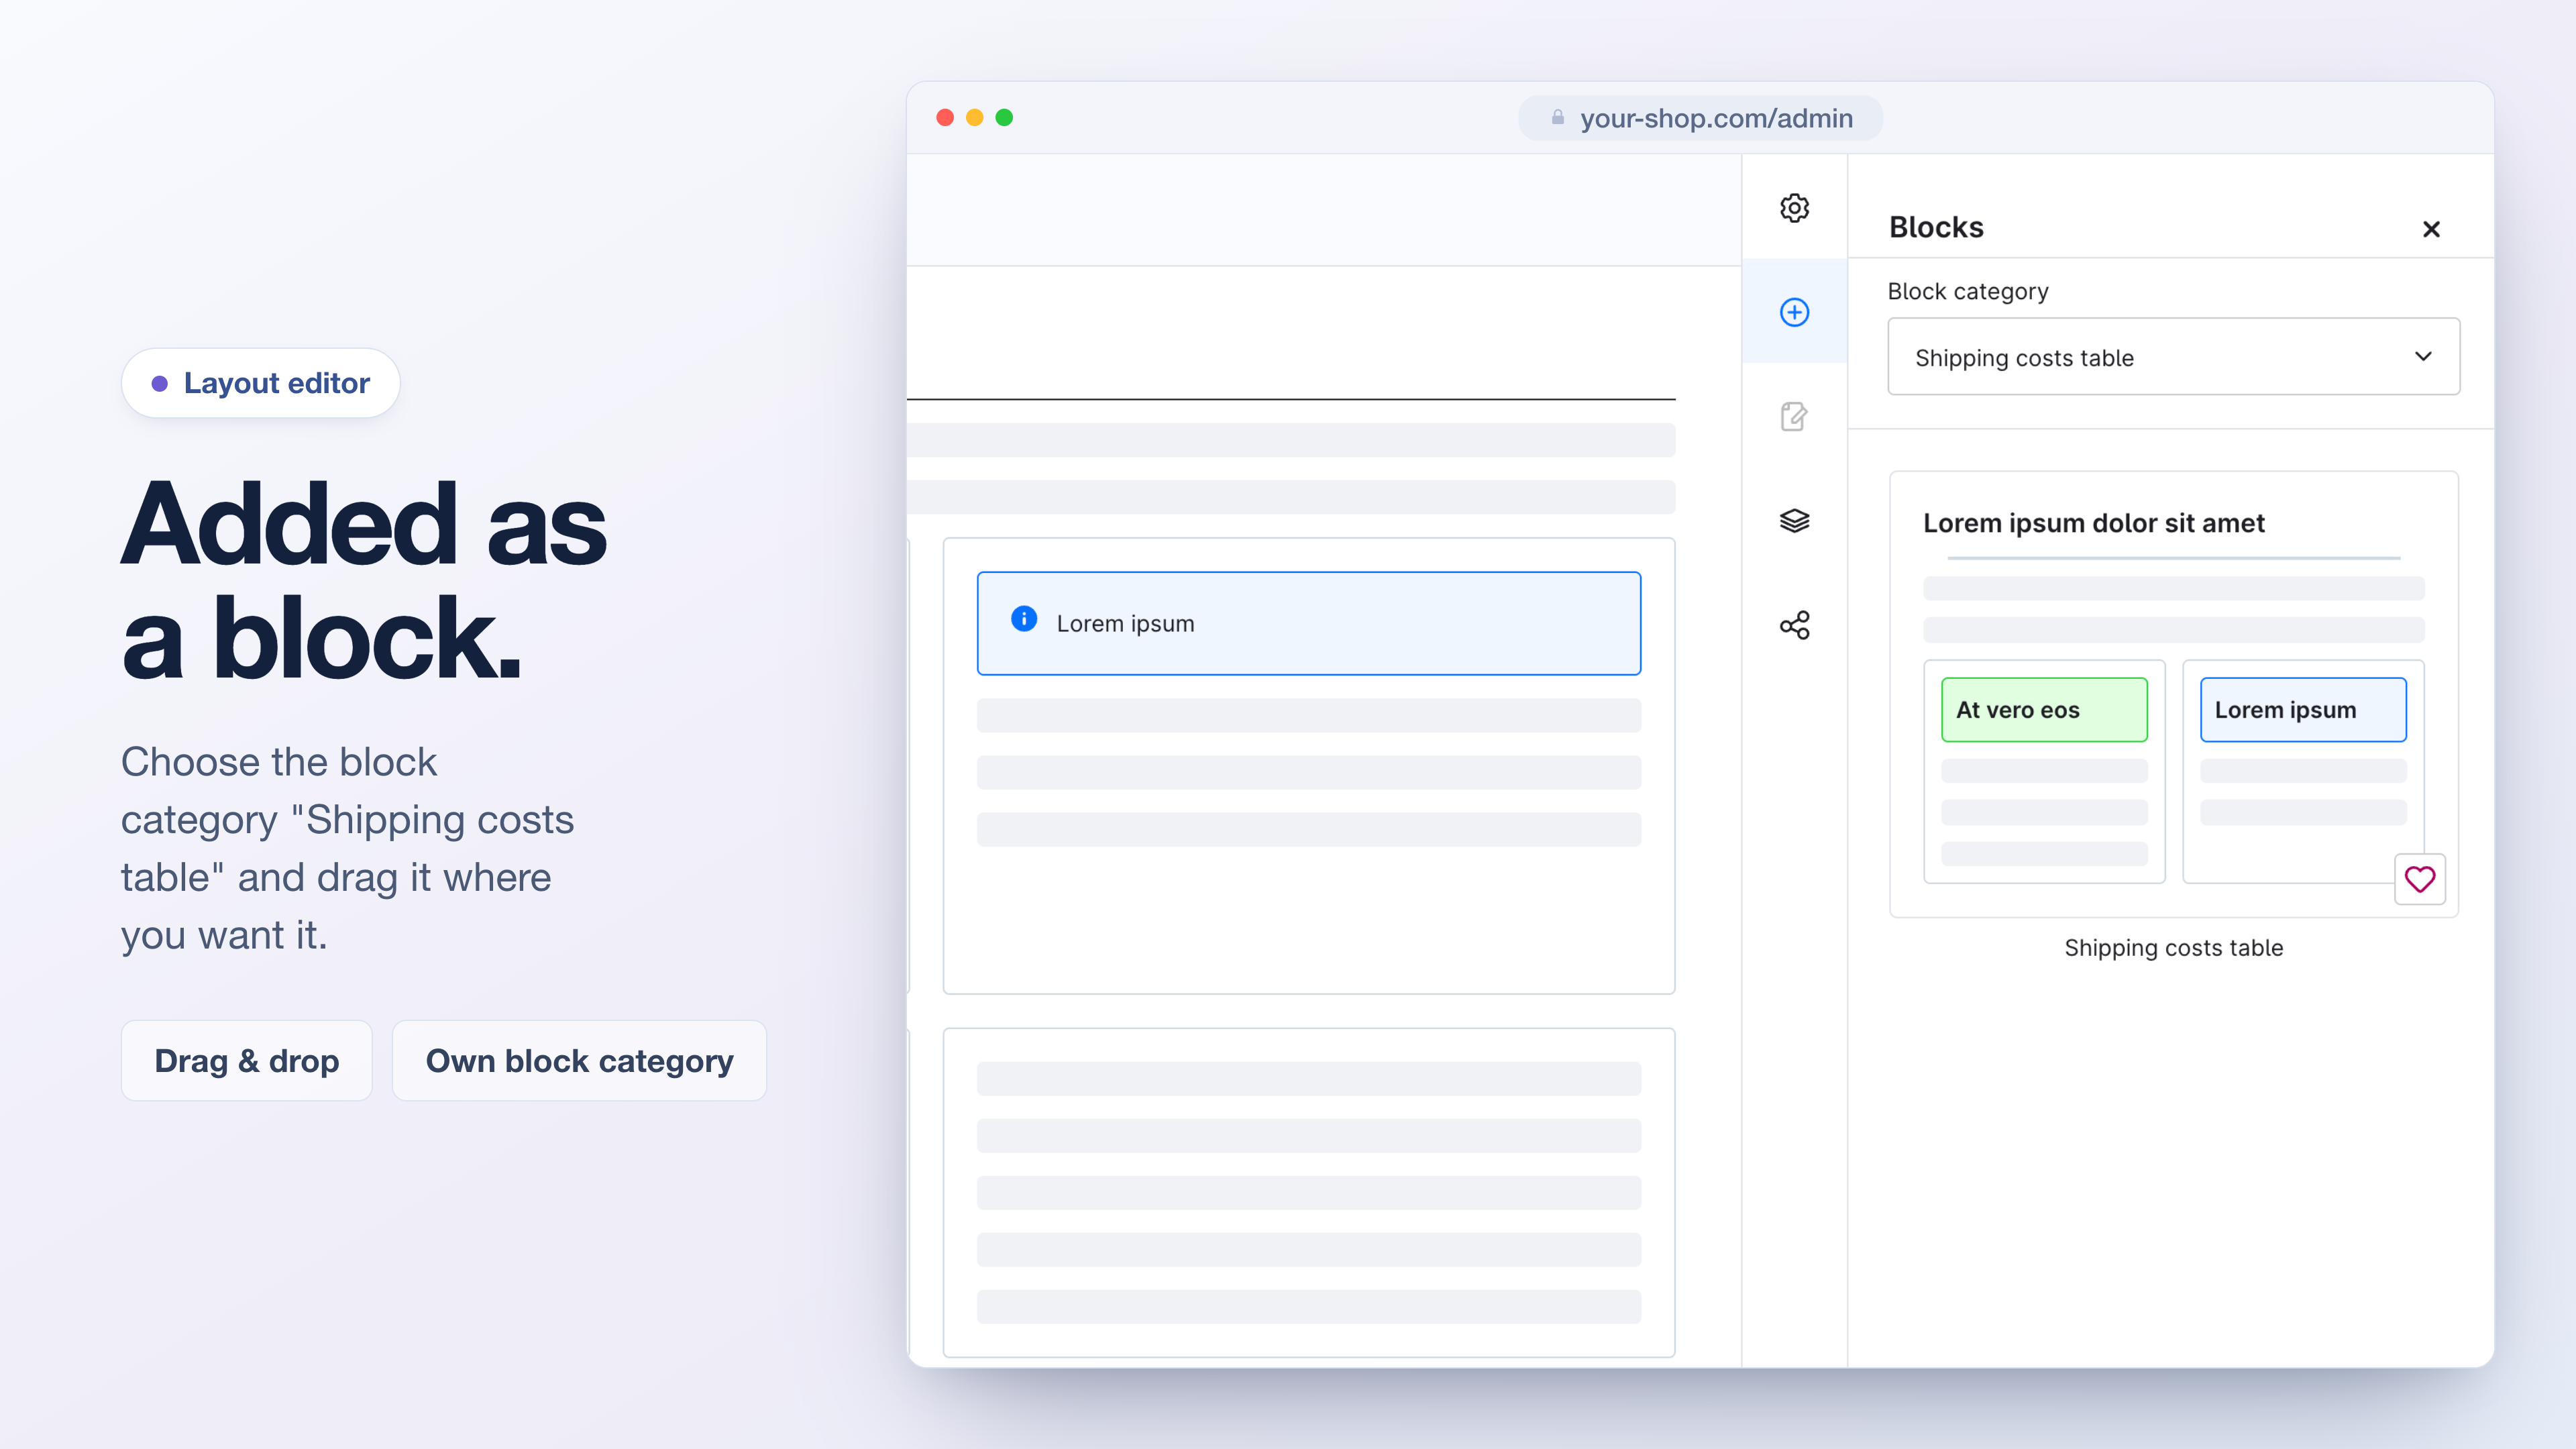Click the blue info icon in alert

click(x=1024, y=619)
